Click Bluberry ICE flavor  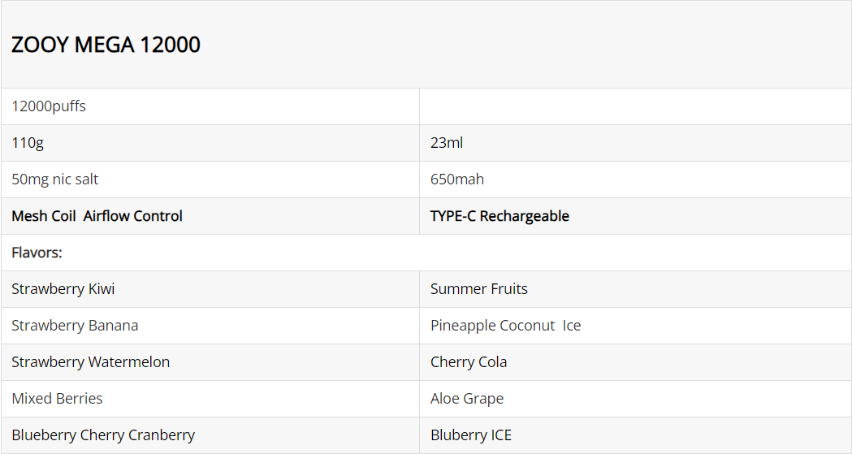(471, 435)
